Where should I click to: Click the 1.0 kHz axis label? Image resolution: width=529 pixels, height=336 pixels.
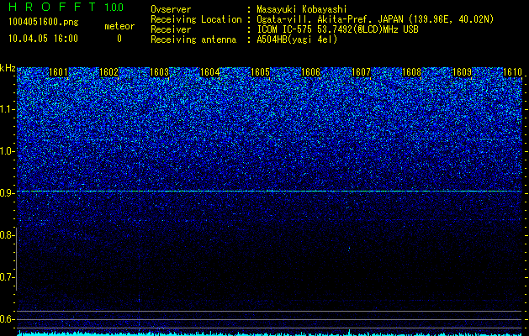pos(7,151)
